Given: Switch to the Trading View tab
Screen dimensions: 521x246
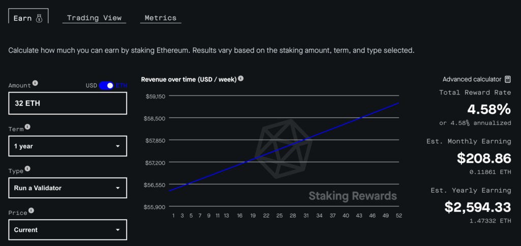Looking at the screenshot, I should click(94, 18).
